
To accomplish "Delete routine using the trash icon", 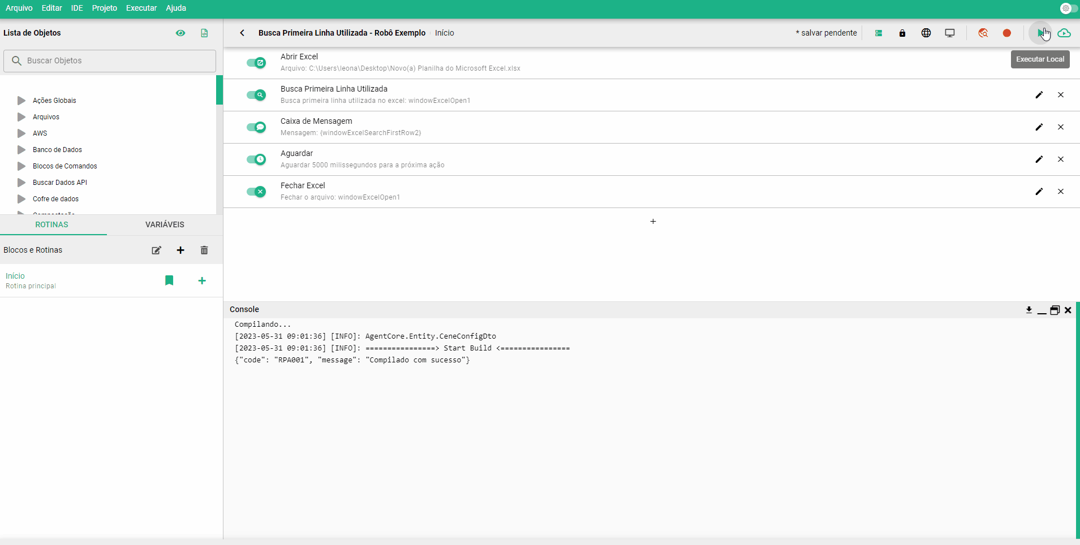I will click(204, 250).
